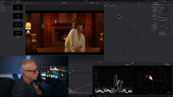The image size is (173, 97).
Task: Toggle the Nodes panel button
Action: [159, 1]
